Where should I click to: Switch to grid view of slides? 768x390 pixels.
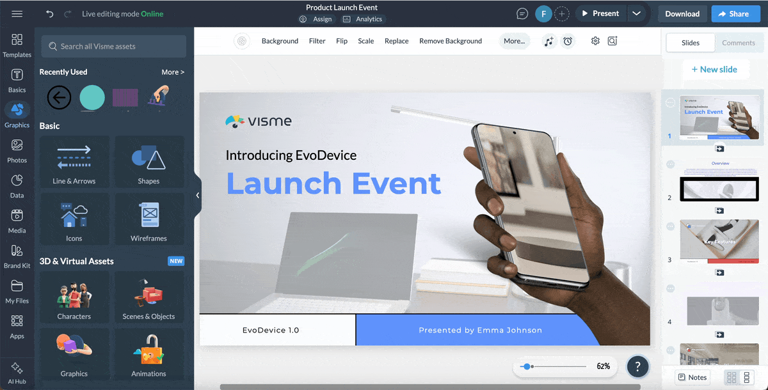tap(732, 377)
